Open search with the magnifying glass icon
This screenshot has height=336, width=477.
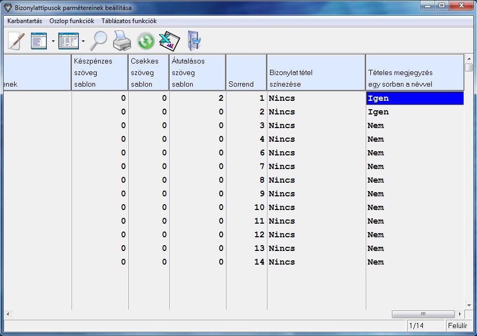[99, 40]
